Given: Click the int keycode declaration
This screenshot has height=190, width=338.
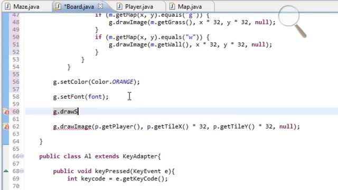Looking at the screenshot, I should [x=86, y=179].
